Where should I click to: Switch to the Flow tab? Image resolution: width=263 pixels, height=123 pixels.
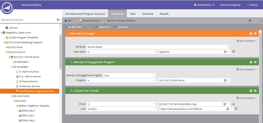(133, 14)
